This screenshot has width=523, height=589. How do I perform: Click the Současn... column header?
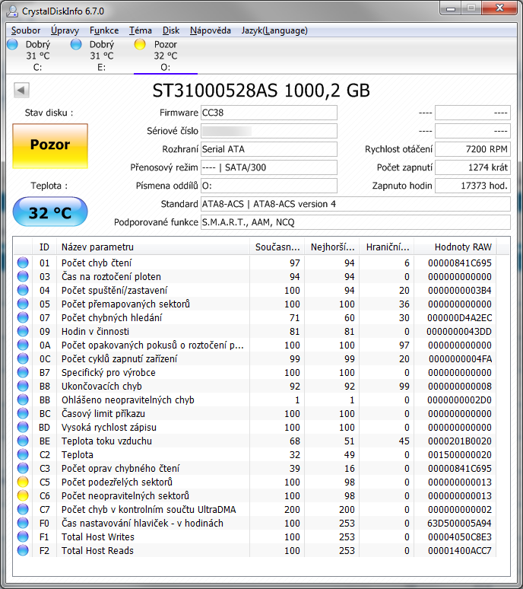(x=277, y=247)
